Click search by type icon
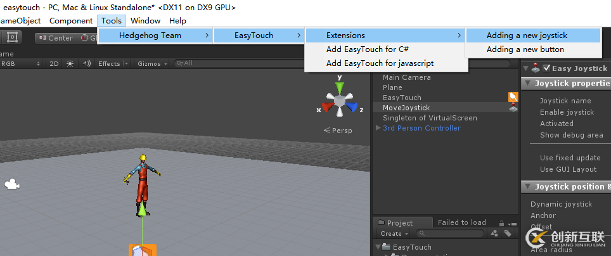Image resolution: width=611 pixels, height=256 pixels. coord(494,233)
